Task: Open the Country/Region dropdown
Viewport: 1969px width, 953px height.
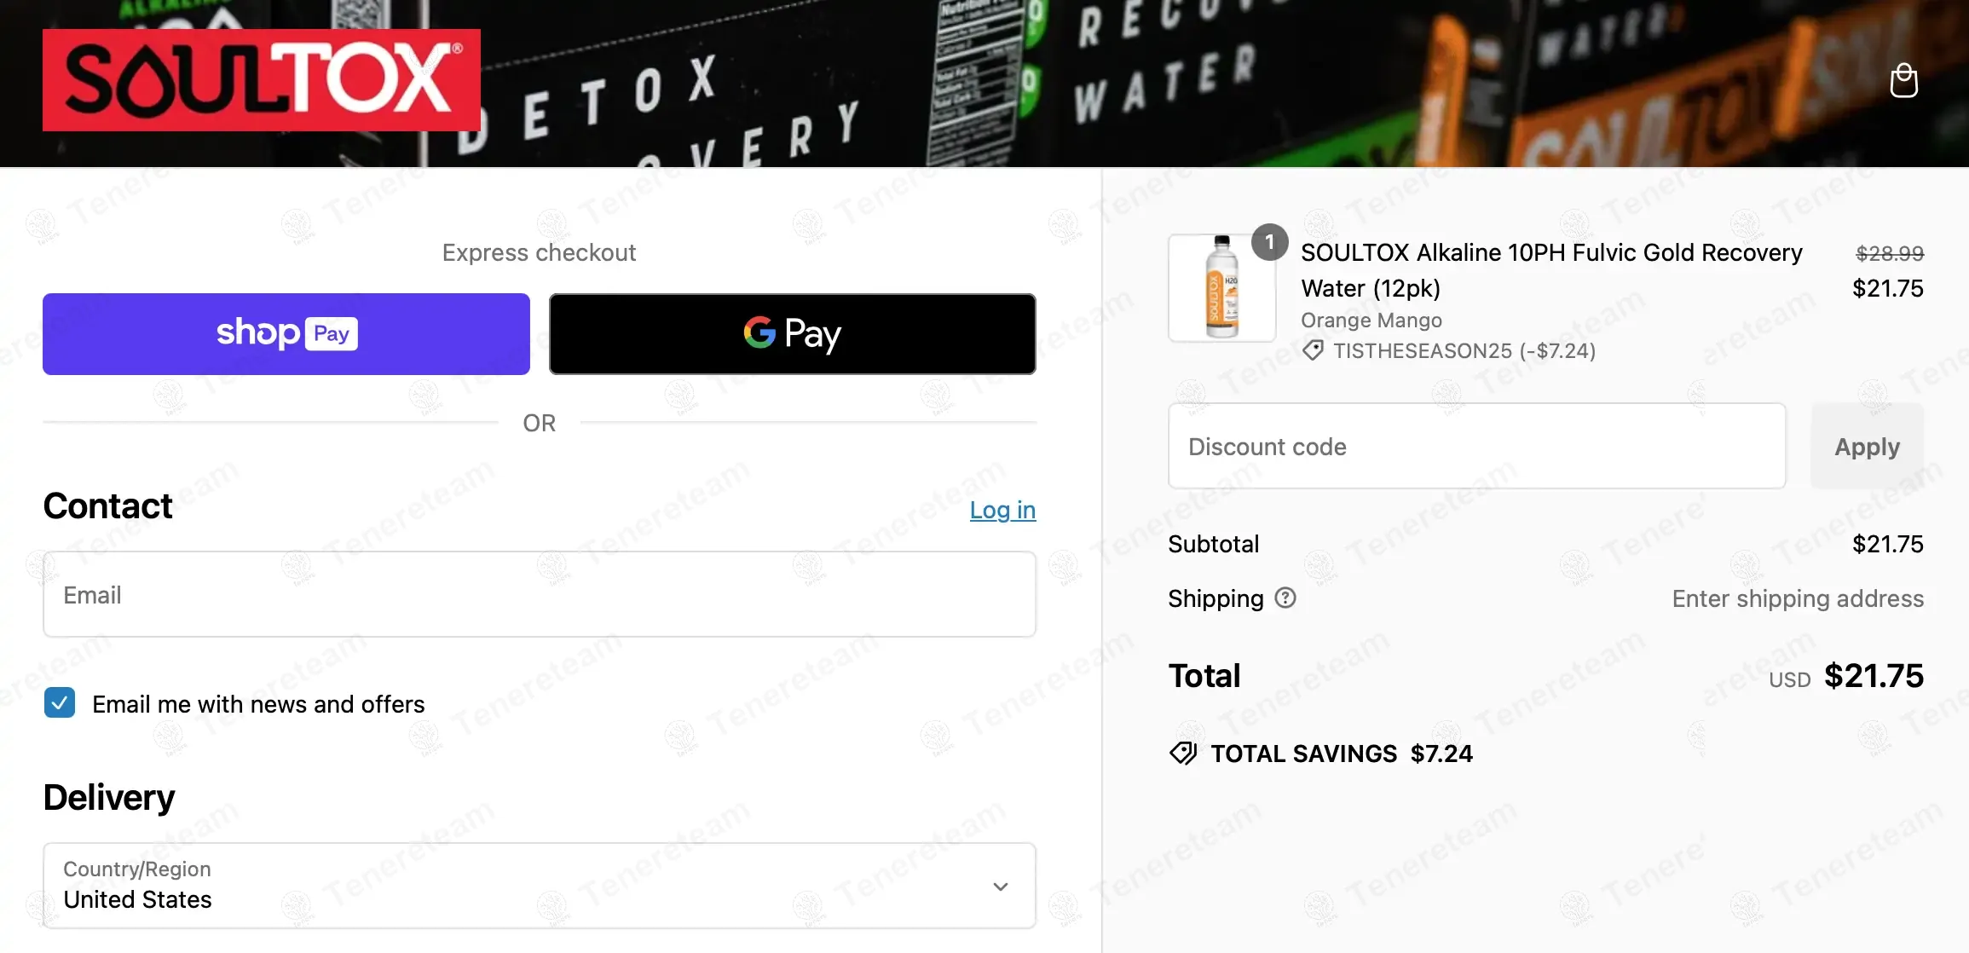Action: (x=540, y=886)
